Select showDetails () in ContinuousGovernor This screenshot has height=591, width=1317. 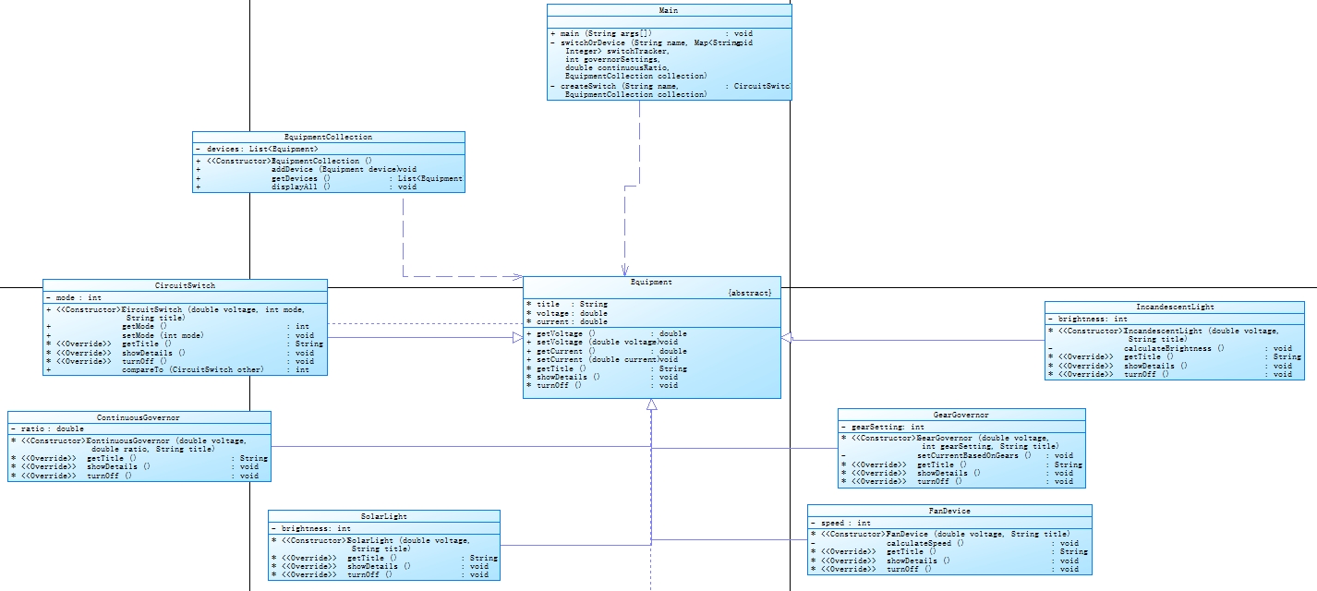[x=135, y=466]
